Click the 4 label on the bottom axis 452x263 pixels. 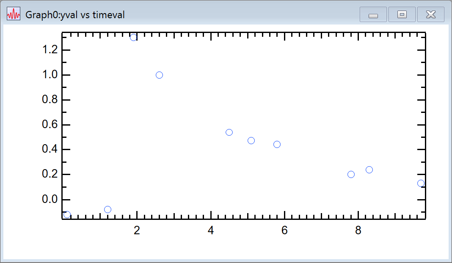pyautogui.click(x=211, y=230)
